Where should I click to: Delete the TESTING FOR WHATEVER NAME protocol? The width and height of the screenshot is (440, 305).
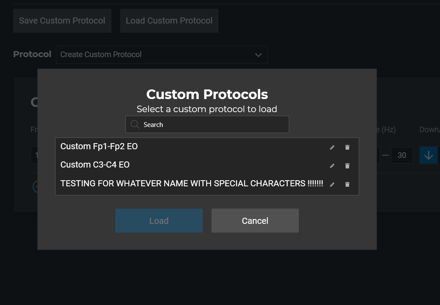pyautogui.click(x=347, y=185)
